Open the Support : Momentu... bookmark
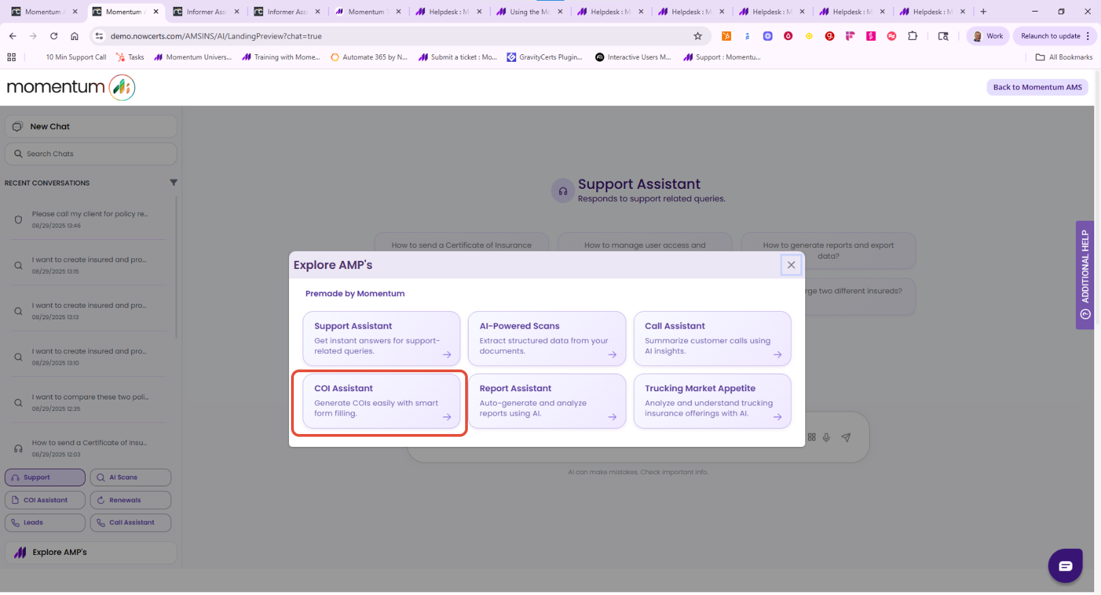This screenshot has height=595, width=1101. (x=722, y=57)
